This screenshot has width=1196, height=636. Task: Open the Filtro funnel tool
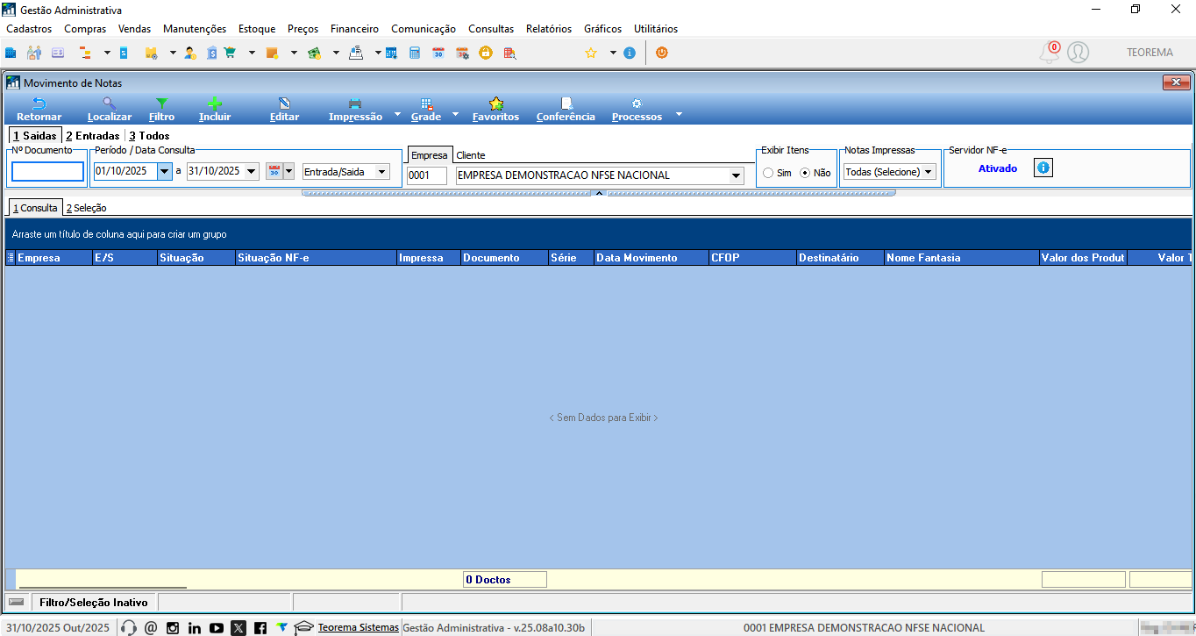point(161,110)
